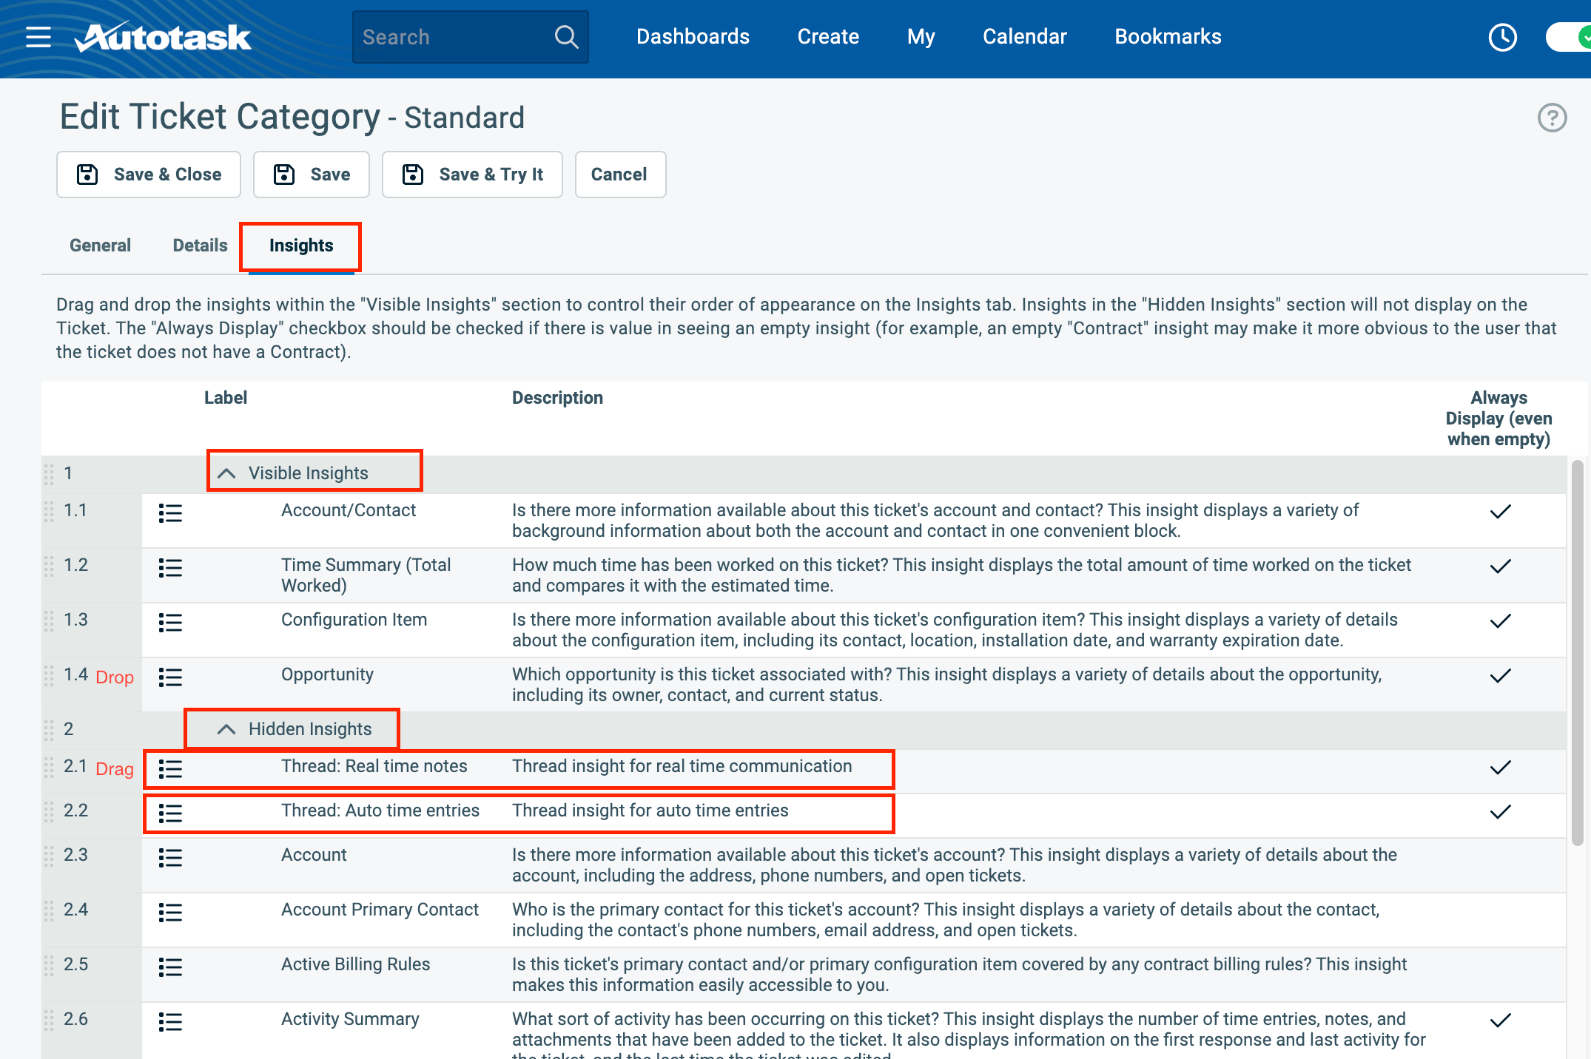Grab drag handle of row 2.2

49,811
